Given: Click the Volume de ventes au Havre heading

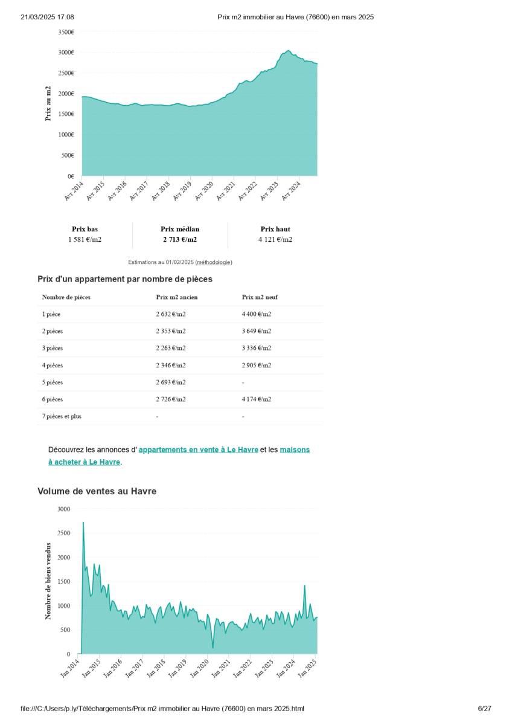Looking at the screenshot, I should tap(97, 492).
